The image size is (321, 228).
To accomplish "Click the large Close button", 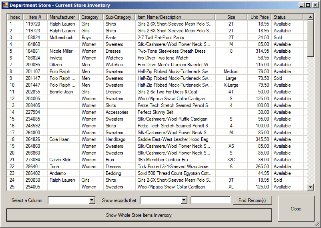I will (x=296, y=208).
